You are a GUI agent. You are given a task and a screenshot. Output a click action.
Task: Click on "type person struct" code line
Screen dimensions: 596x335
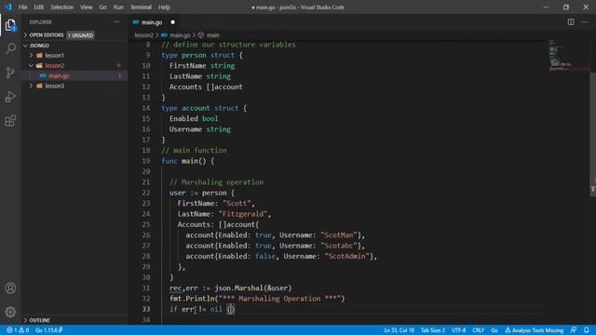pos(201,55)
